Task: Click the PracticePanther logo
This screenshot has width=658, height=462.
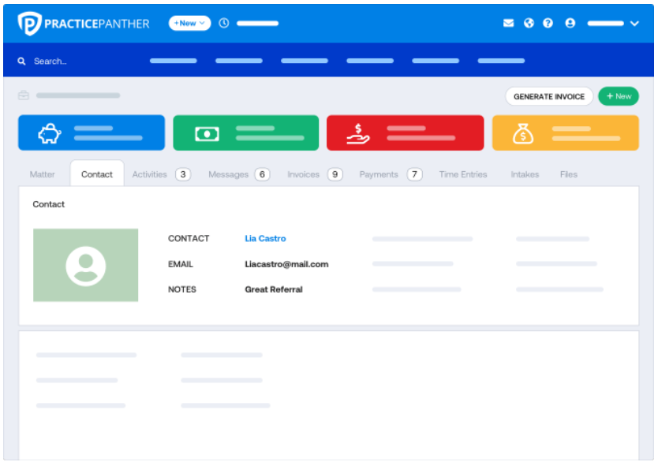Action: [84, 24]
